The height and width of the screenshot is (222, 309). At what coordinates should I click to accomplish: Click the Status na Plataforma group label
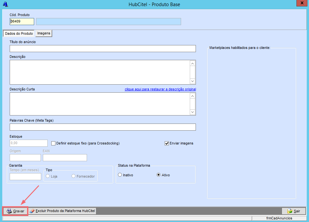click(134, 165)
